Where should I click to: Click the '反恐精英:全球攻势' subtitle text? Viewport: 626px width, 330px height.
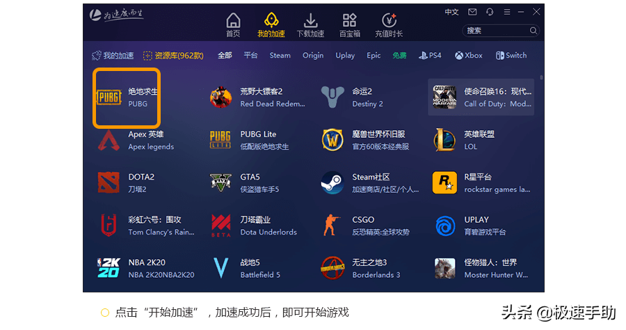tap(380, 232)
